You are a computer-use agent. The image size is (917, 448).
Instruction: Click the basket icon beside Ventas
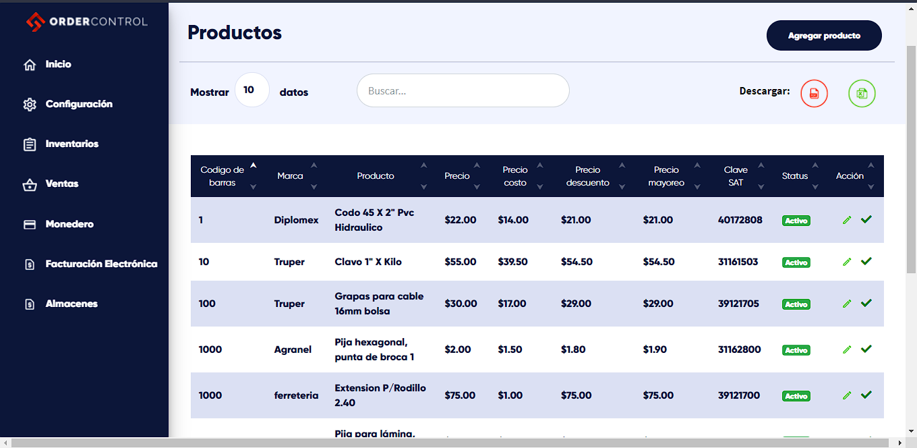tap(30, 184)
